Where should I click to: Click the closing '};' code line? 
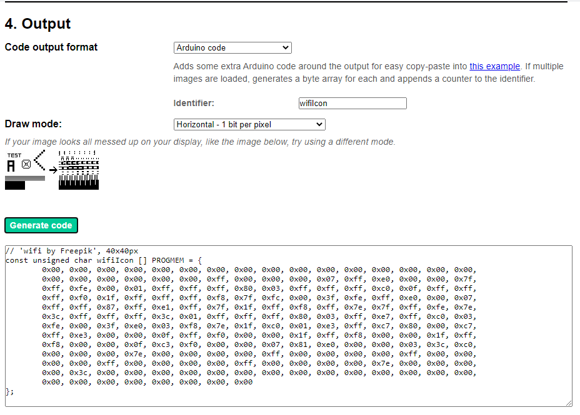(9, 391)
